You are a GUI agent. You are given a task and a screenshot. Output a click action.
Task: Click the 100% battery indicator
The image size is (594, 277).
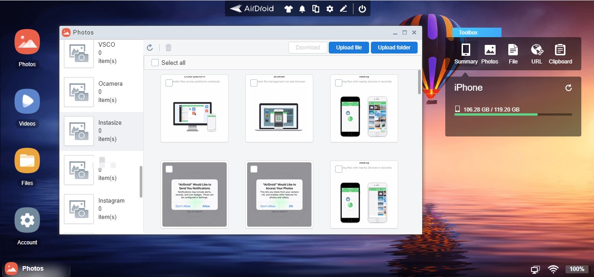point(577,269)
